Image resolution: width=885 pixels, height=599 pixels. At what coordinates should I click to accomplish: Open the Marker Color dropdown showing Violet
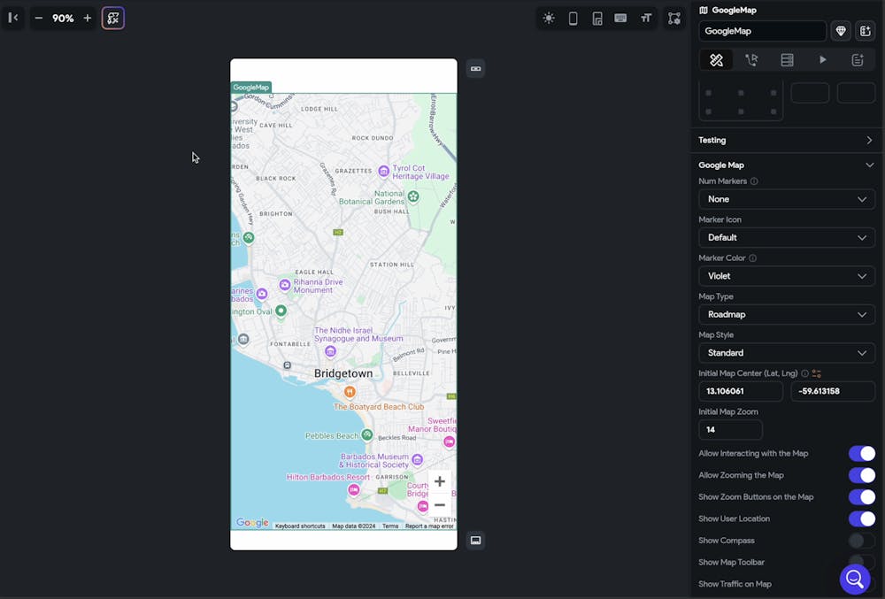[786, 276]
